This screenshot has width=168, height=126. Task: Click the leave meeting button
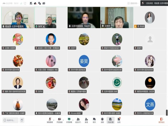point(161,120)
